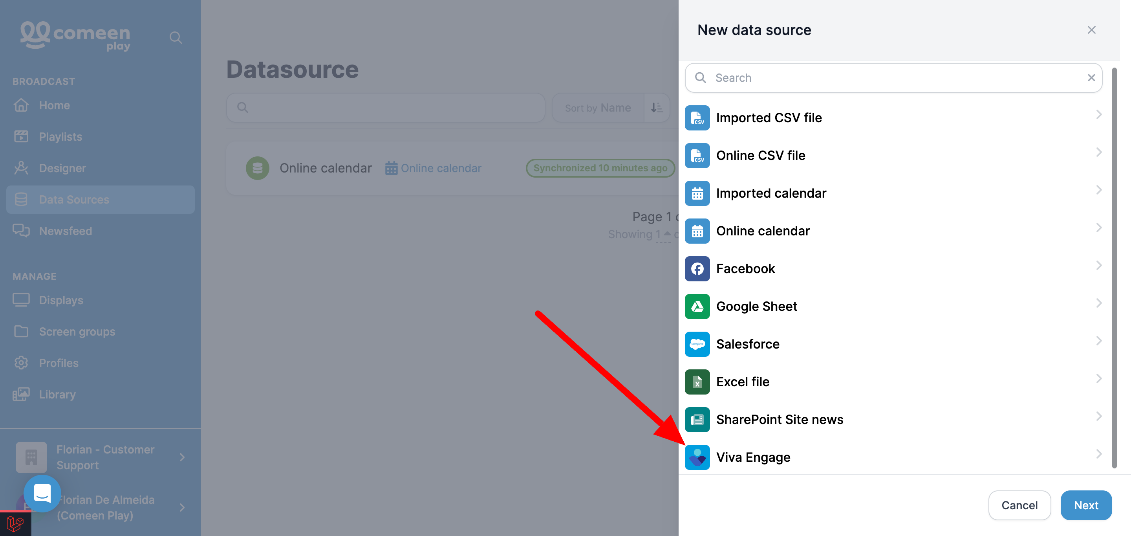Expand Facebook row chevron
Viewport: 1131px width, 536px height.
pyautogui.click(x=1098, y=266)
